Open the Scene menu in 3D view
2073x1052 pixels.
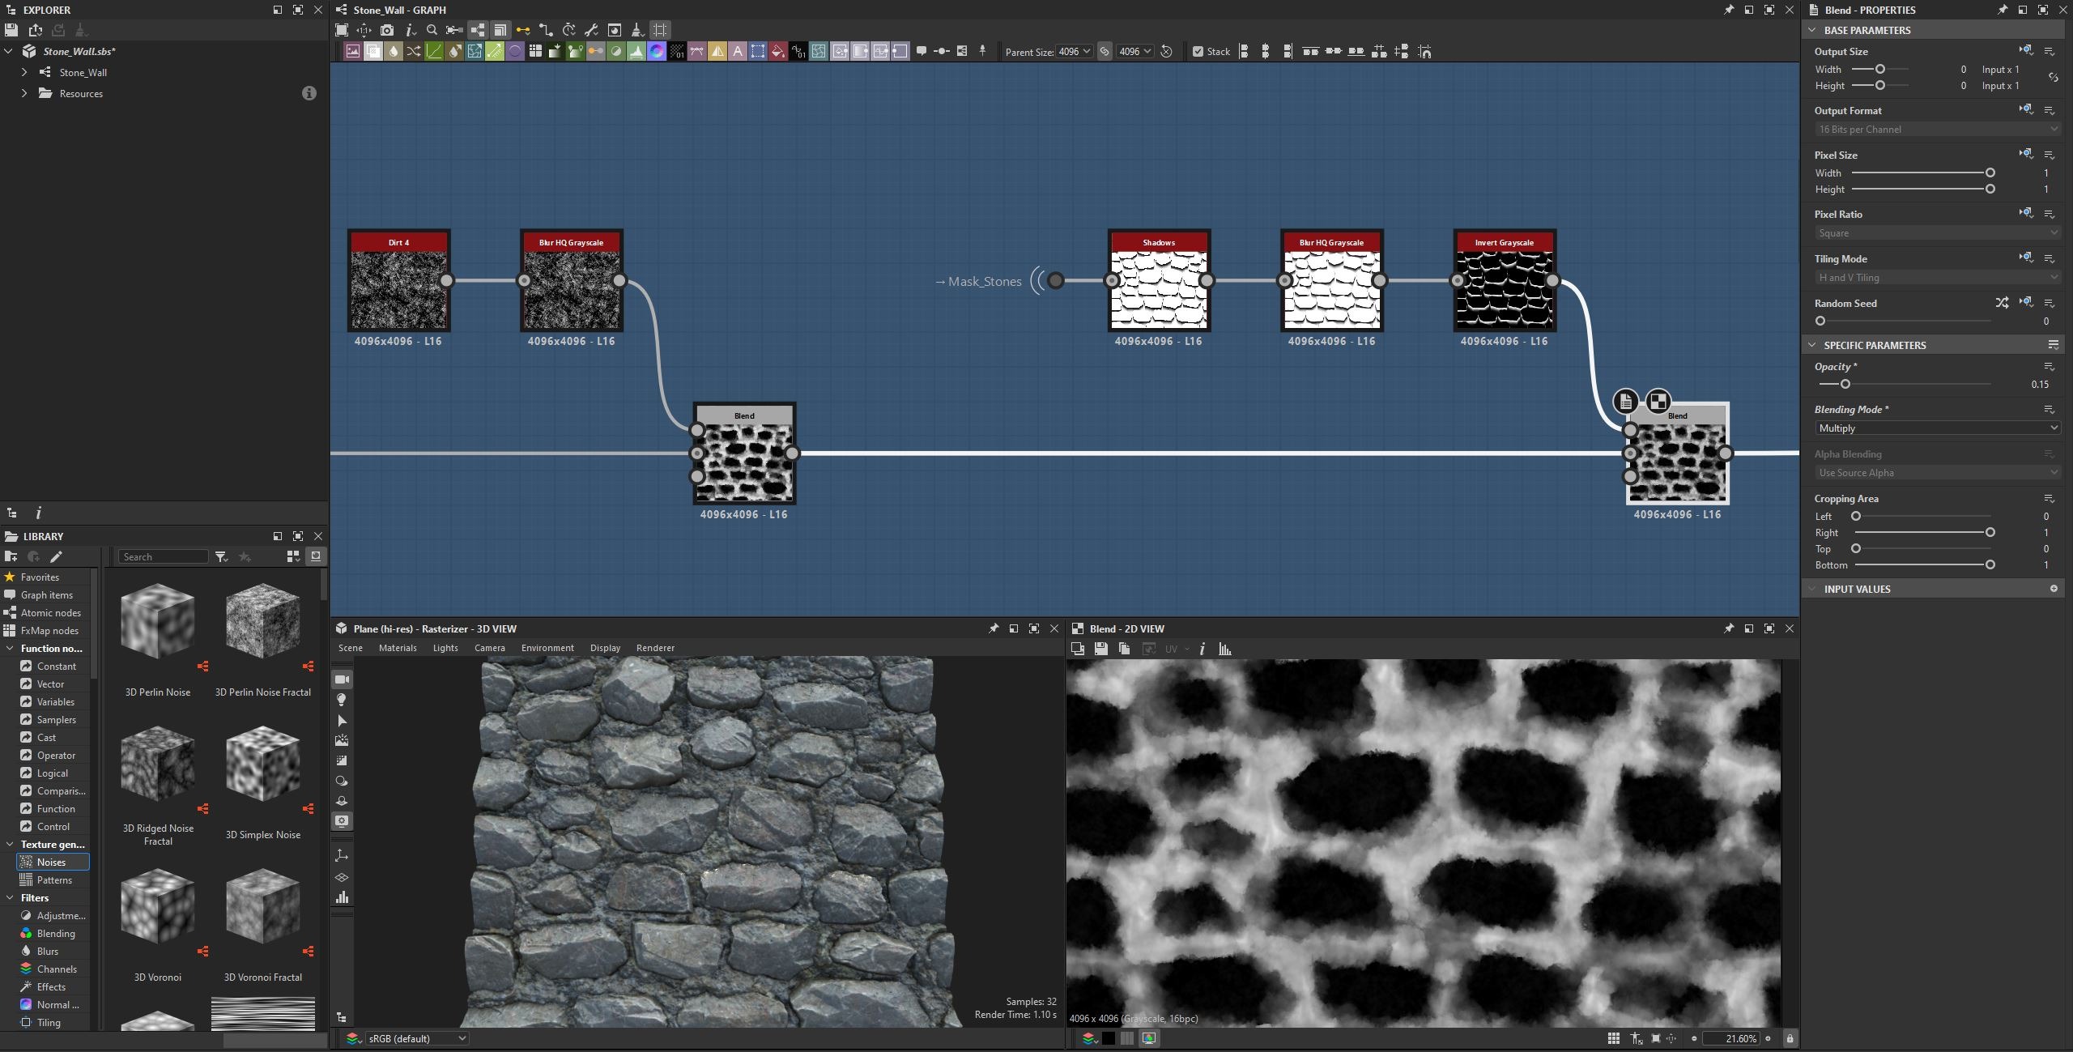click(350, 648)
